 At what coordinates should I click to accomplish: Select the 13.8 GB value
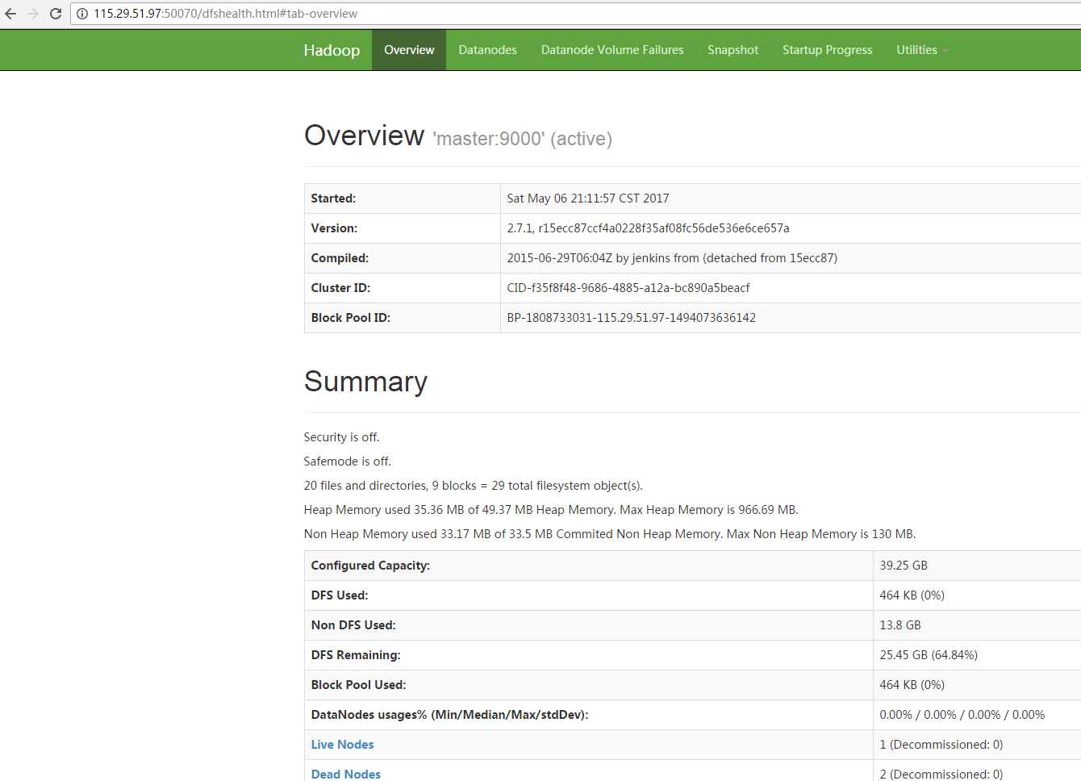point(900,625)
